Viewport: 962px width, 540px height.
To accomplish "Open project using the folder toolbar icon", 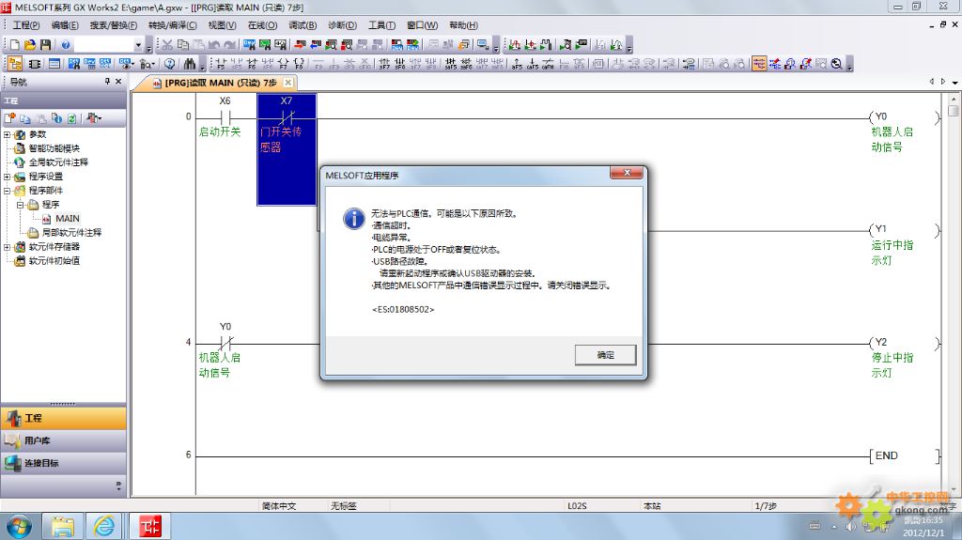I will [x=30, y=45].
